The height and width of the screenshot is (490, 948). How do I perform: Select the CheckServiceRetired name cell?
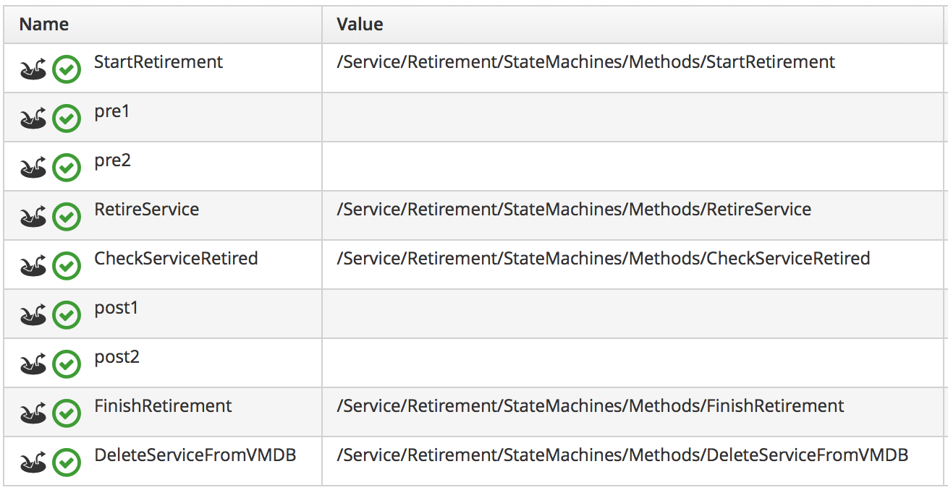pyautogui.click(x=176, y=259)
